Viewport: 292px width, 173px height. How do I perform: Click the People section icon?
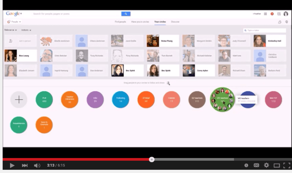pos(9,22)
